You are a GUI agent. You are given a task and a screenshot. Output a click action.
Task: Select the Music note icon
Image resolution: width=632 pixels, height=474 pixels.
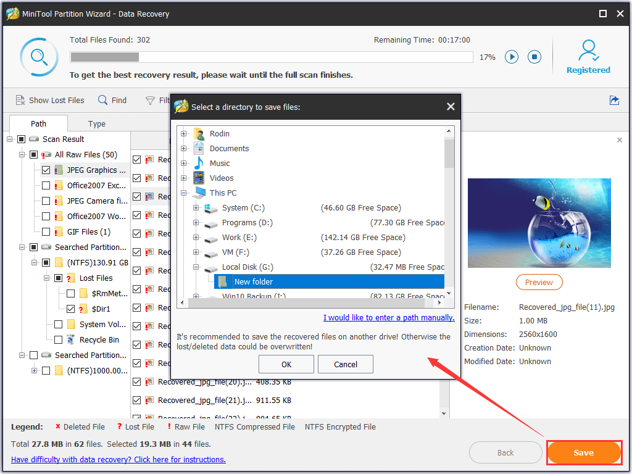(199, 163)
